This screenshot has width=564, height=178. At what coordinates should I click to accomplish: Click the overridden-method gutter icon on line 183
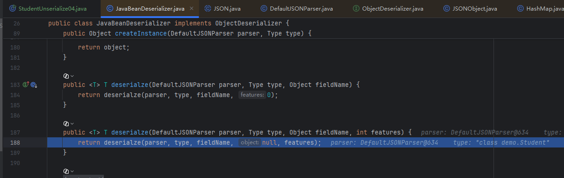click(x=33, y=85)
